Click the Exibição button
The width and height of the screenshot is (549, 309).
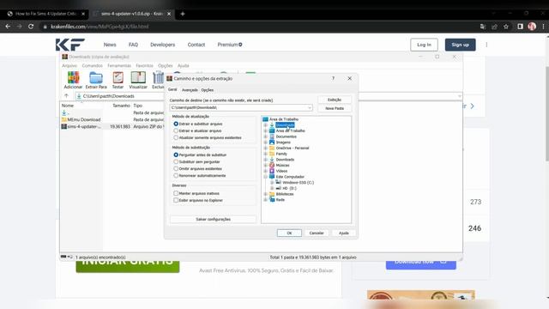335,100
